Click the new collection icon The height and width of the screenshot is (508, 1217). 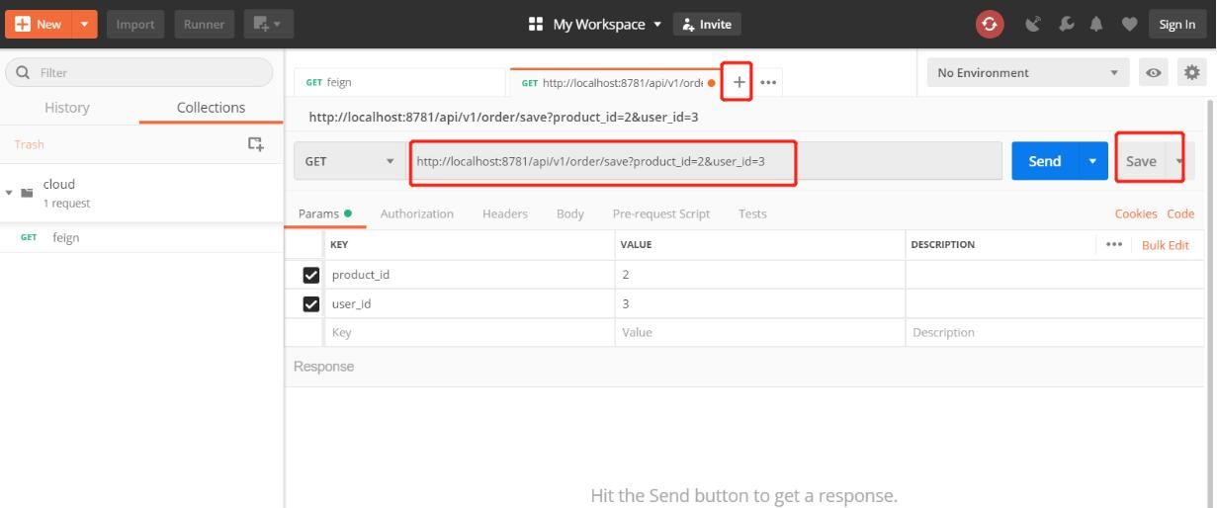[x=255, y=144]
